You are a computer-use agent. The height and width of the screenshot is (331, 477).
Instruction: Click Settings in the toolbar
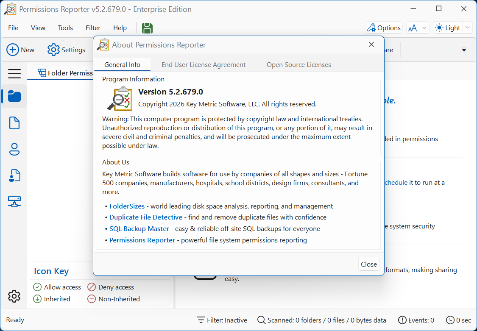coord(66,50)
